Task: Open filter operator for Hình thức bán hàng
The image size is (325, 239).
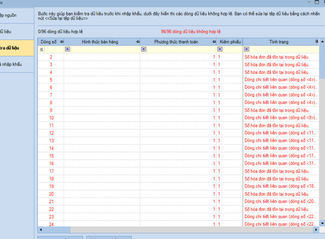Action: pos(67,50)
